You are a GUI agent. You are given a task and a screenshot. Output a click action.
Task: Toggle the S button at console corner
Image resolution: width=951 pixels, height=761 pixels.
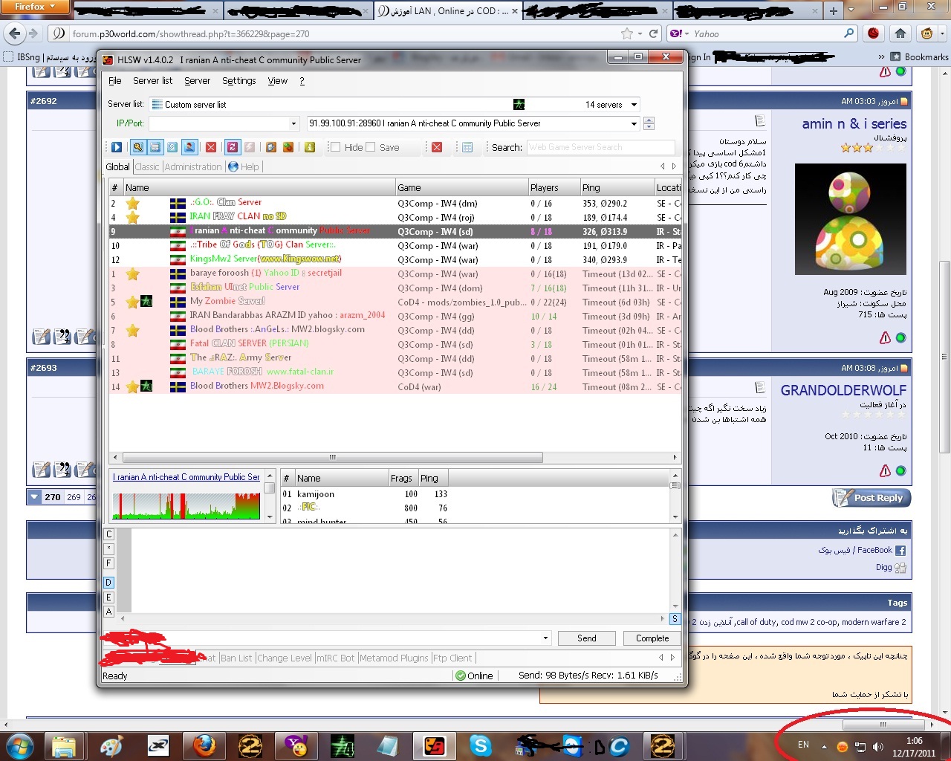point(675,619)
